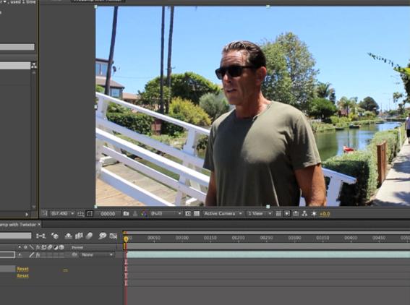The width and height of the screenshot is (410, 305).
Task: Click the Show Snapshot icon
Action: 135,214
